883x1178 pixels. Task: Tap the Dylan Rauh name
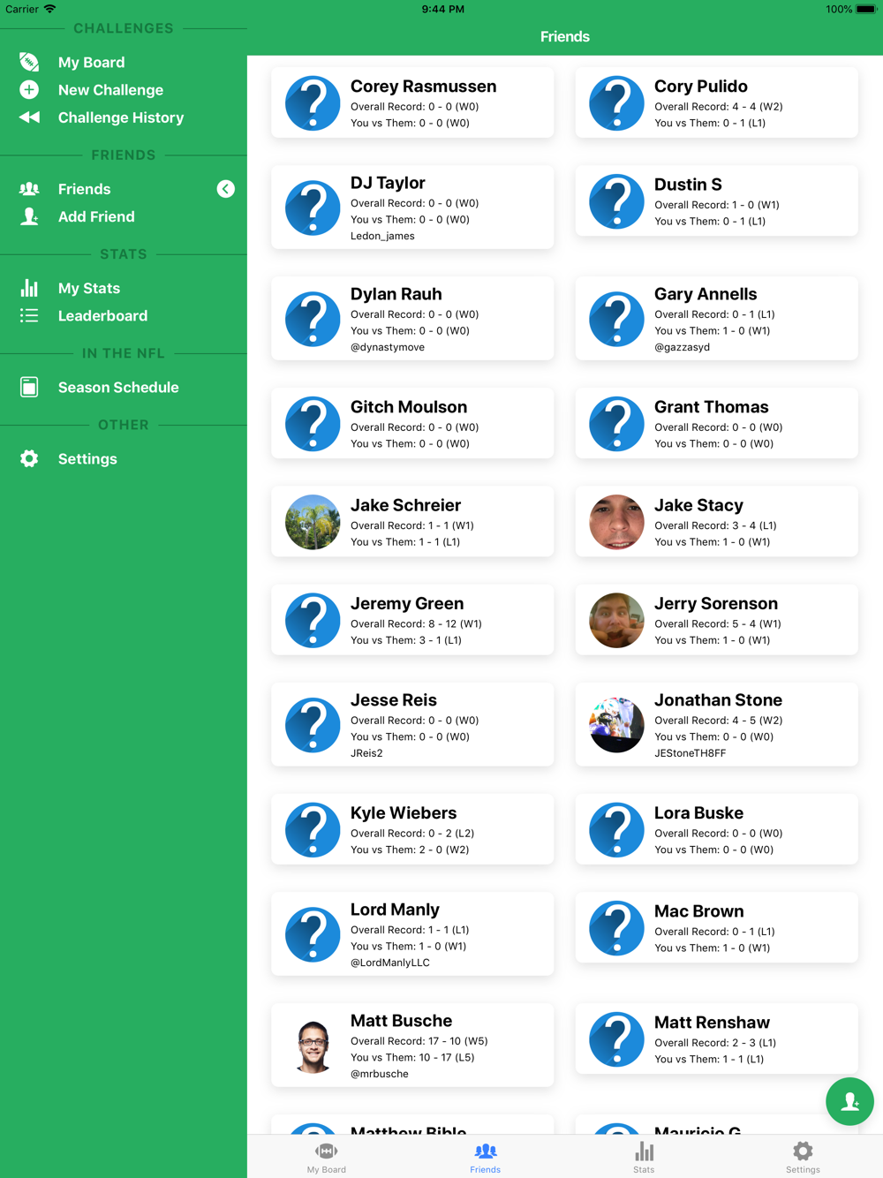tap(396, 294)
